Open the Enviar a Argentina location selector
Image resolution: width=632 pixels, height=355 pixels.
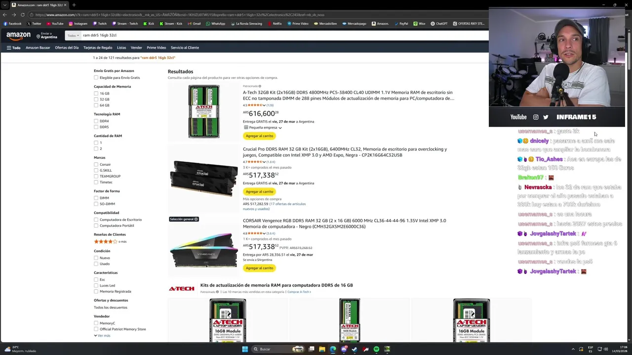[x=47, y=35]
